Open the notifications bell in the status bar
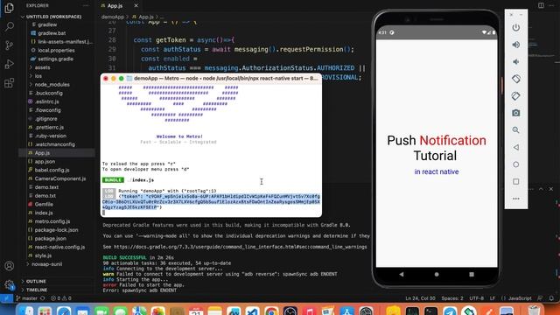This screenshot has width=560, height=315. coord(551,298)
